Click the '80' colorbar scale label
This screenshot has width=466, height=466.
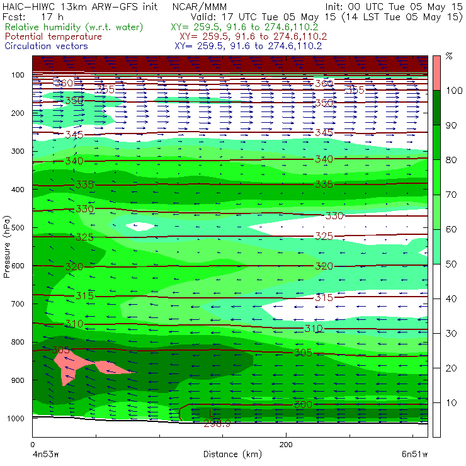pyautogui.click(x=451, y=160)
